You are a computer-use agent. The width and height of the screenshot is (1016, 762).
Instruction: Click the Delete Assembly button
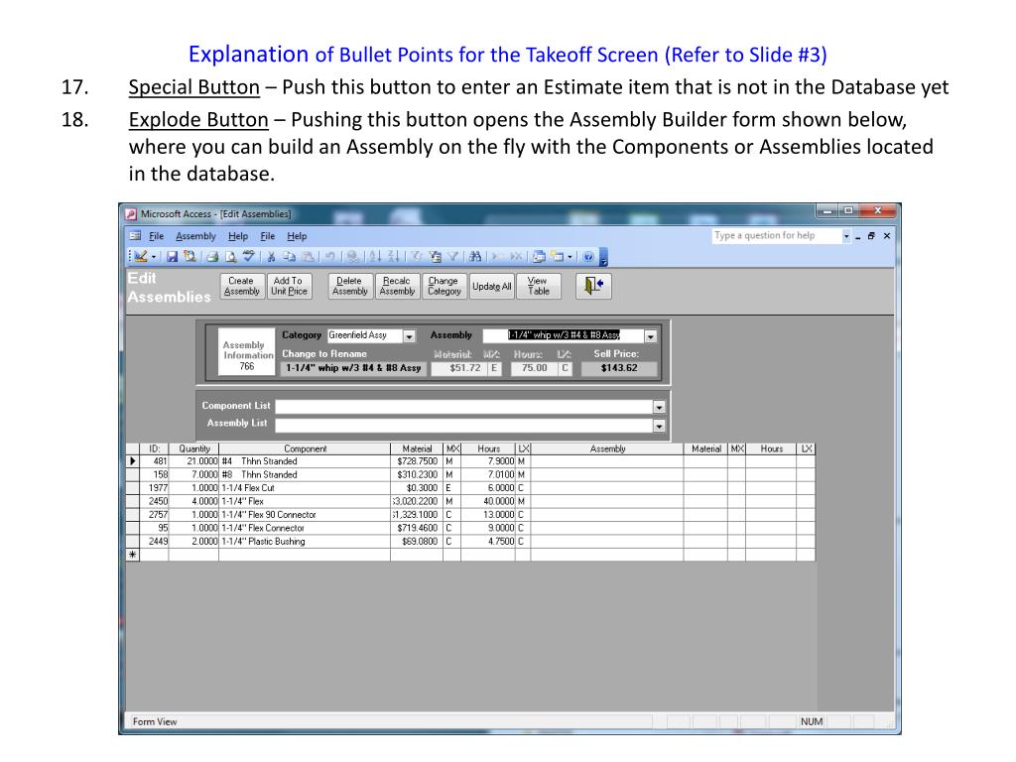tap(350, 286)
